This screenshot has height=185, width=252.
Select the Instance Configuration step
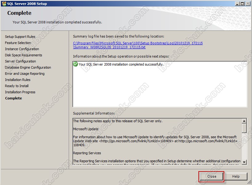tap(22, 49)
